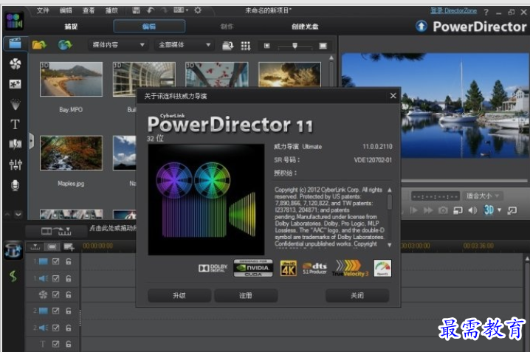Image resolution: width=530 pixels, height=352 pixels.
Task: Undock the preview window icon
Action: [x=512, y=210]
